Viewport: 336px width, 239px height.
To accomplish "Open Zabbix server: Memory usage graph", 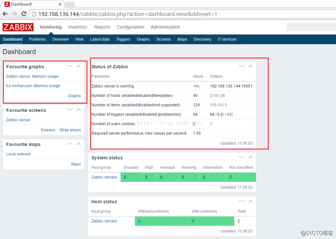I will [x=32, y=76].
